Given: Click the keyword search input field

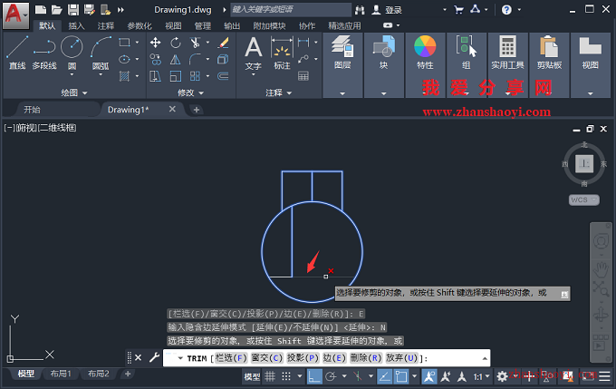Looking at the screenshot, I should pos(291,9).
